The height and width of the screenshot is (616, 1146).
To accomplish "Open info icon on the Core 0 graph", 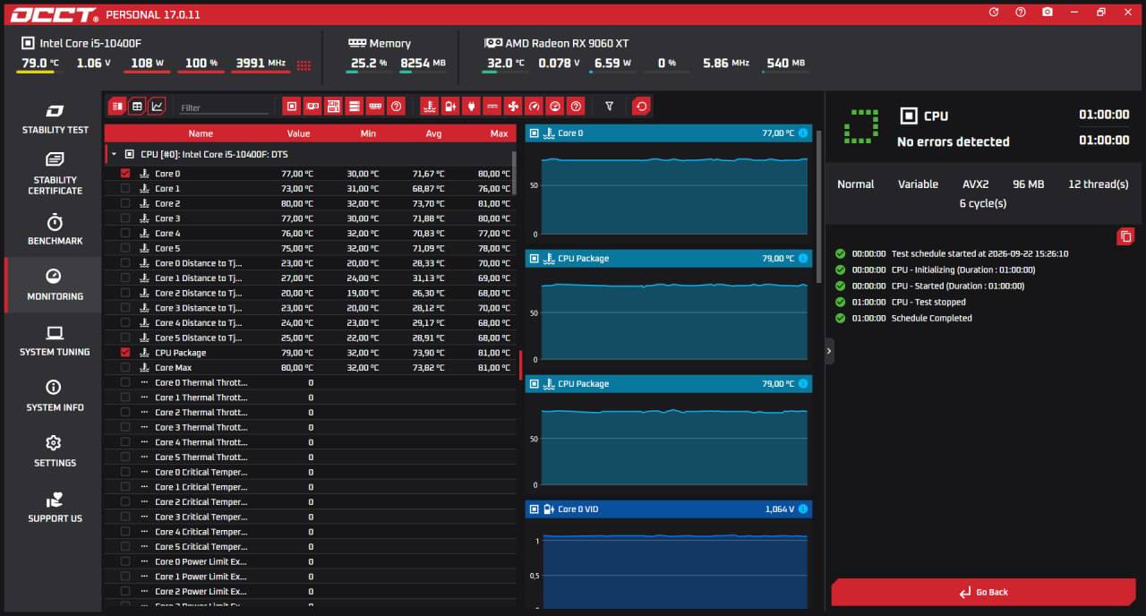I will pyautogui.click(x=802, y=133).
